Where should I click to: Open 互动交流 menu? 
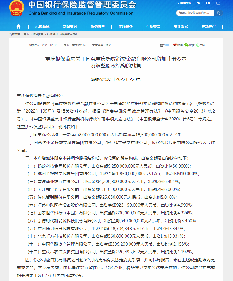click(x=153, y=27)
